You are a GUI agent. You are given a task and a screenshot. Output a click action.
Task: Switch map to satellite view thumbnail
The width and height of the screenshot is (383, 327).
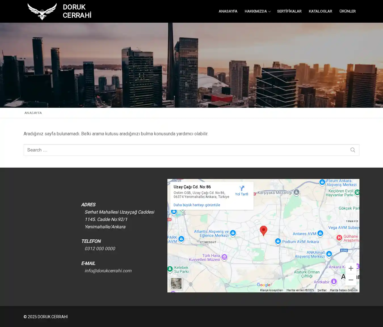pyautogui.click(x=176, y=283)
